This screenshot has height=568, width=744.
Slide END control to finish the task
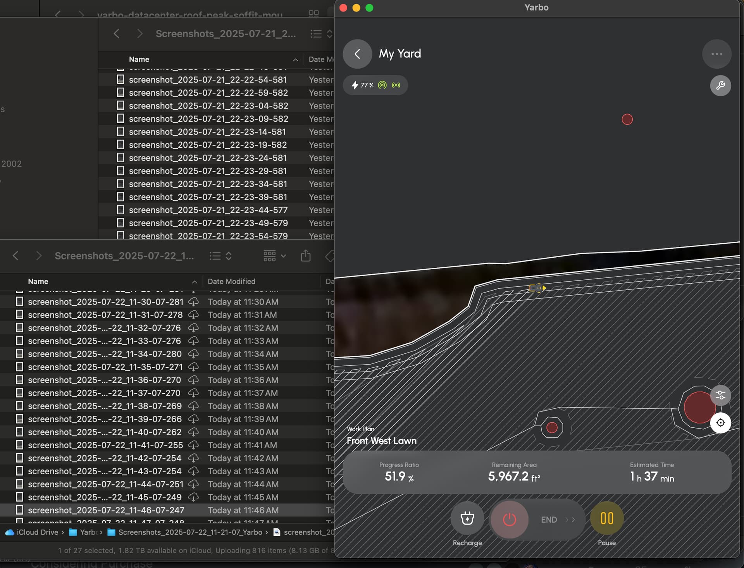click(510, 520)
